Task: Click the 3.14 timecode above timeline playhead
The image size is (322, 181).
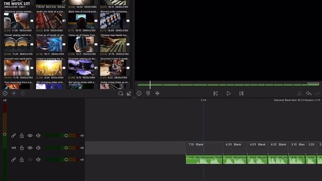Action: tap(203, 100)
